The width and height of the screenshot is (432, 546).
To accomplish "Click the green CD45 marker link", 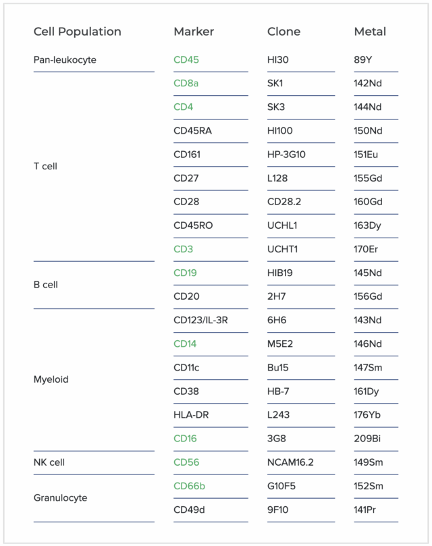I will (186, 60).
